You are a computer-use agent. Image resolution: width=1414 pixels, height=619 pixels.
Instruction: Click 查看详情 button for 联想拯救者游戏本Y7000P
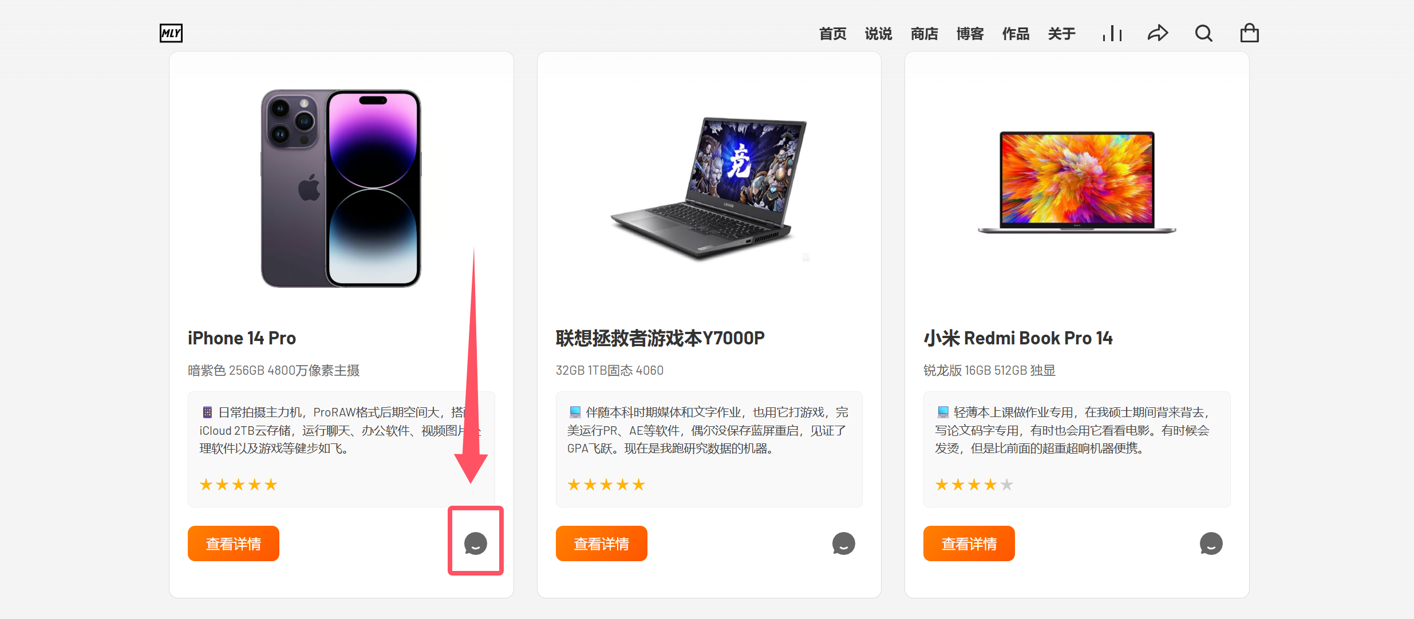click(x=602, y=543)
